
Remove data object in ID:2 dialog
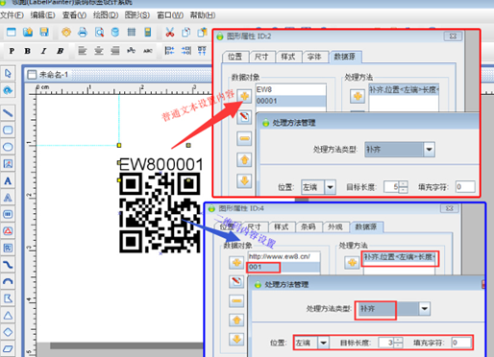(244, 138)
